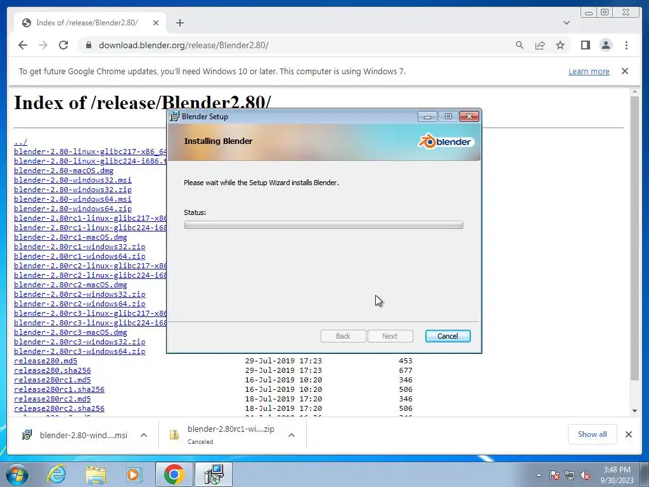The height and width of the screenshot is (487, 649).
Task: Open release280.md5 link
Action: 46,361
